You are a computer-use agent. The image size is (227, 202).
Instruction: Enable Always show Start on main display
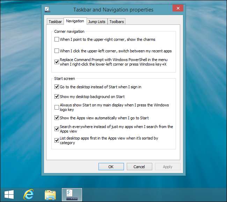click(x=57, y=107)
